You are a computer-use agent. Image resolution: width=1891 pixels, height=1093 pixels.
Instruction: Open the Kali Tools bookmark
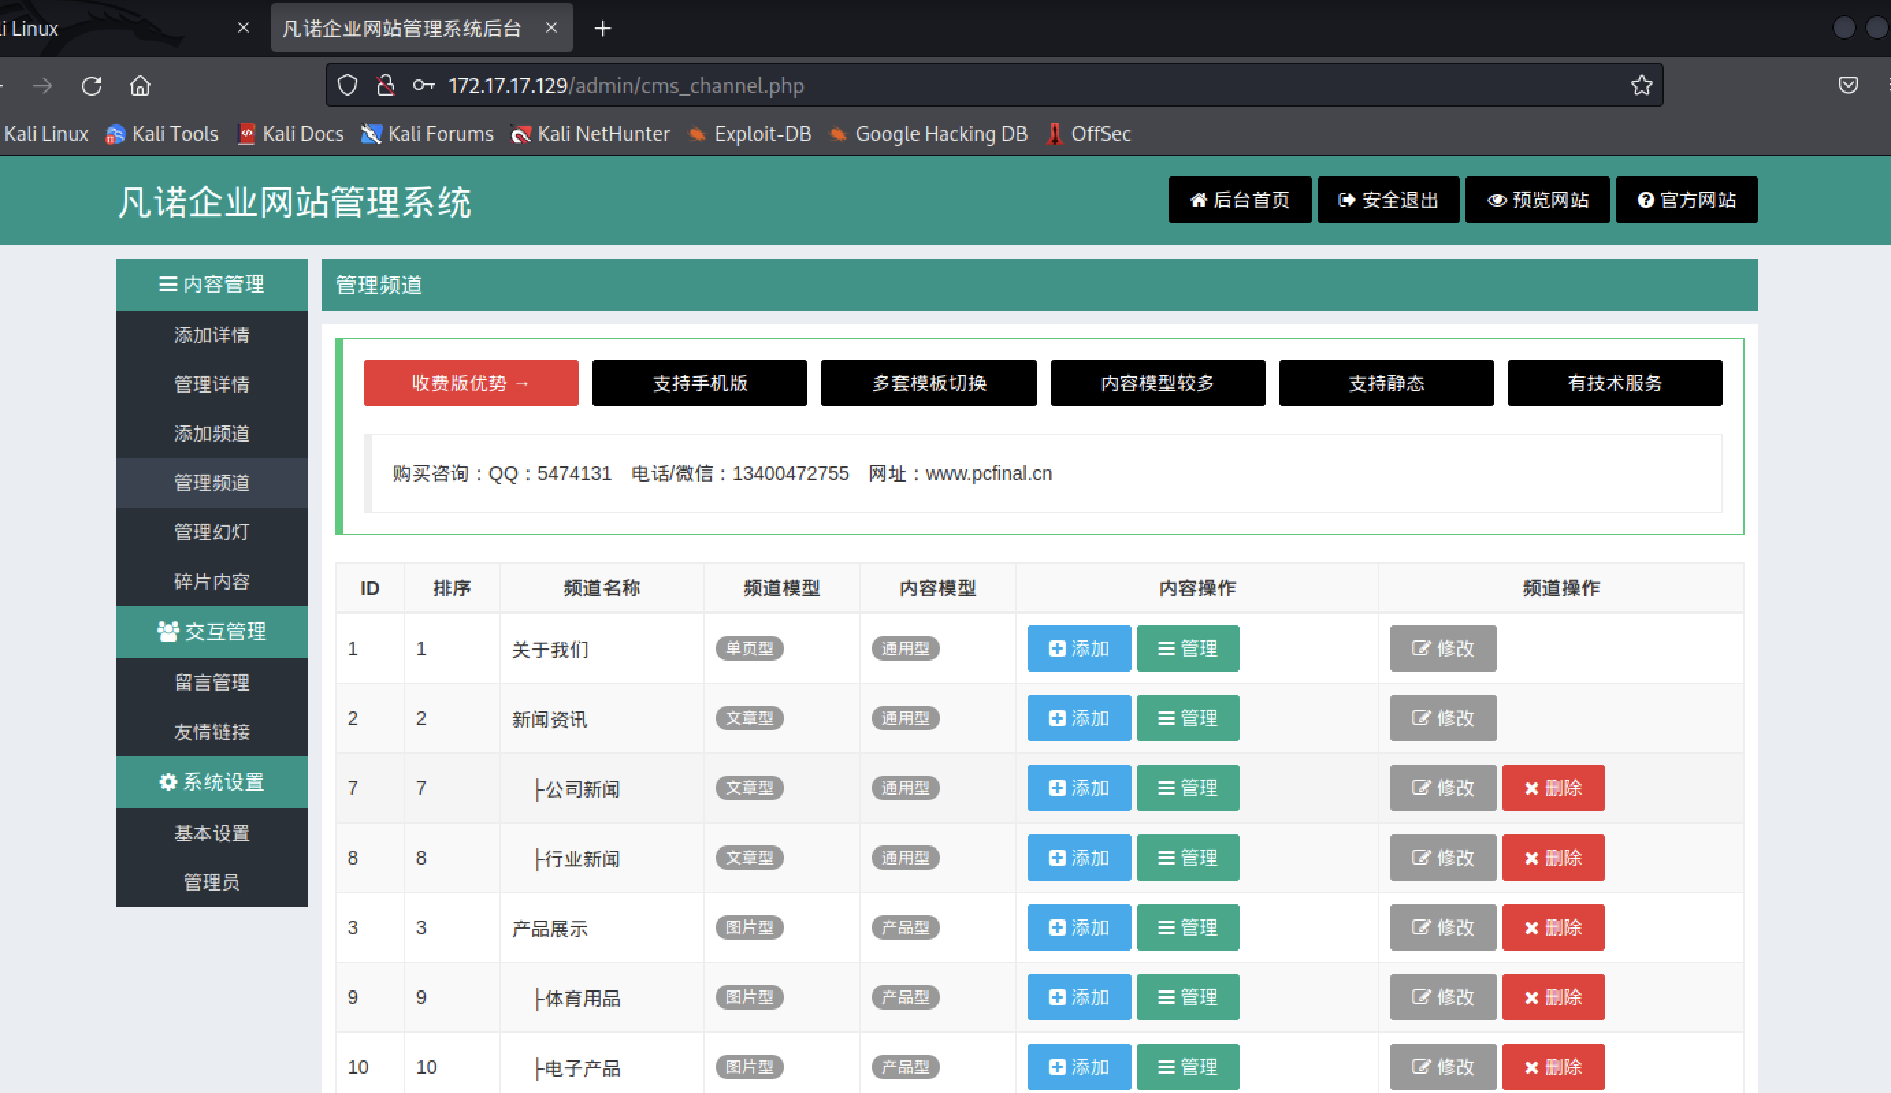162,133
